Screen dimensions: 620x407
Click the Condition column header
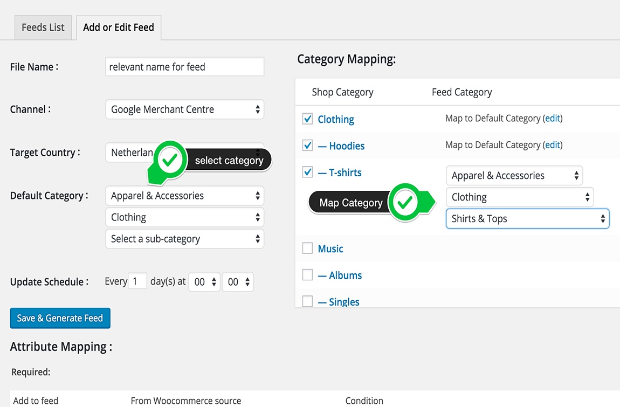point(364,401)
